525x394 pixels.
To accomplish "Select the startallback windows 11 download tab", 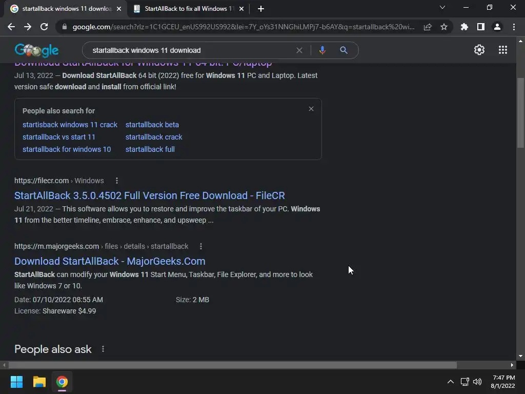I will (66, 9).
